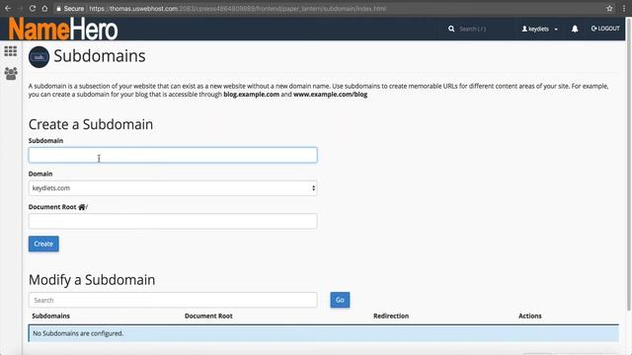Image resolution: width=632 pixels, height=355 pixels.
Task: Click the Document Root column header
Action: 208,316
